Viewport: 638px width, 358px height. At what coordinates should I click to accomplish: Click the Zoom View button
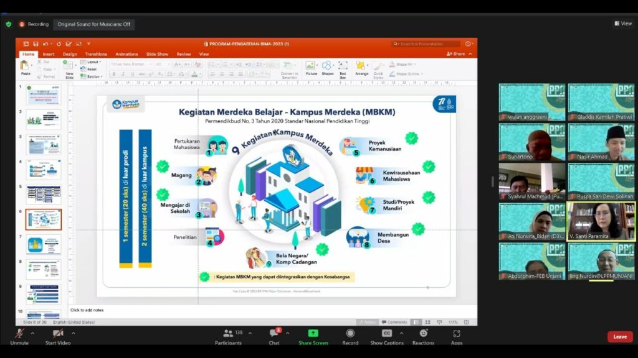(623, 24)
